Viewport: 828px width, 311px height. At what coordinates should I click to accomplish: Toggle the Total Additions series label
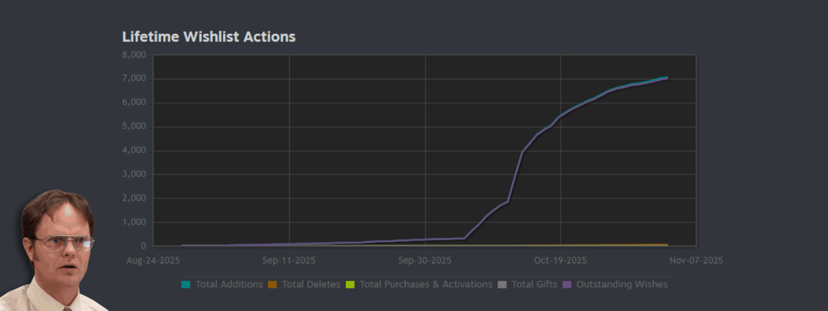(229, 284)
